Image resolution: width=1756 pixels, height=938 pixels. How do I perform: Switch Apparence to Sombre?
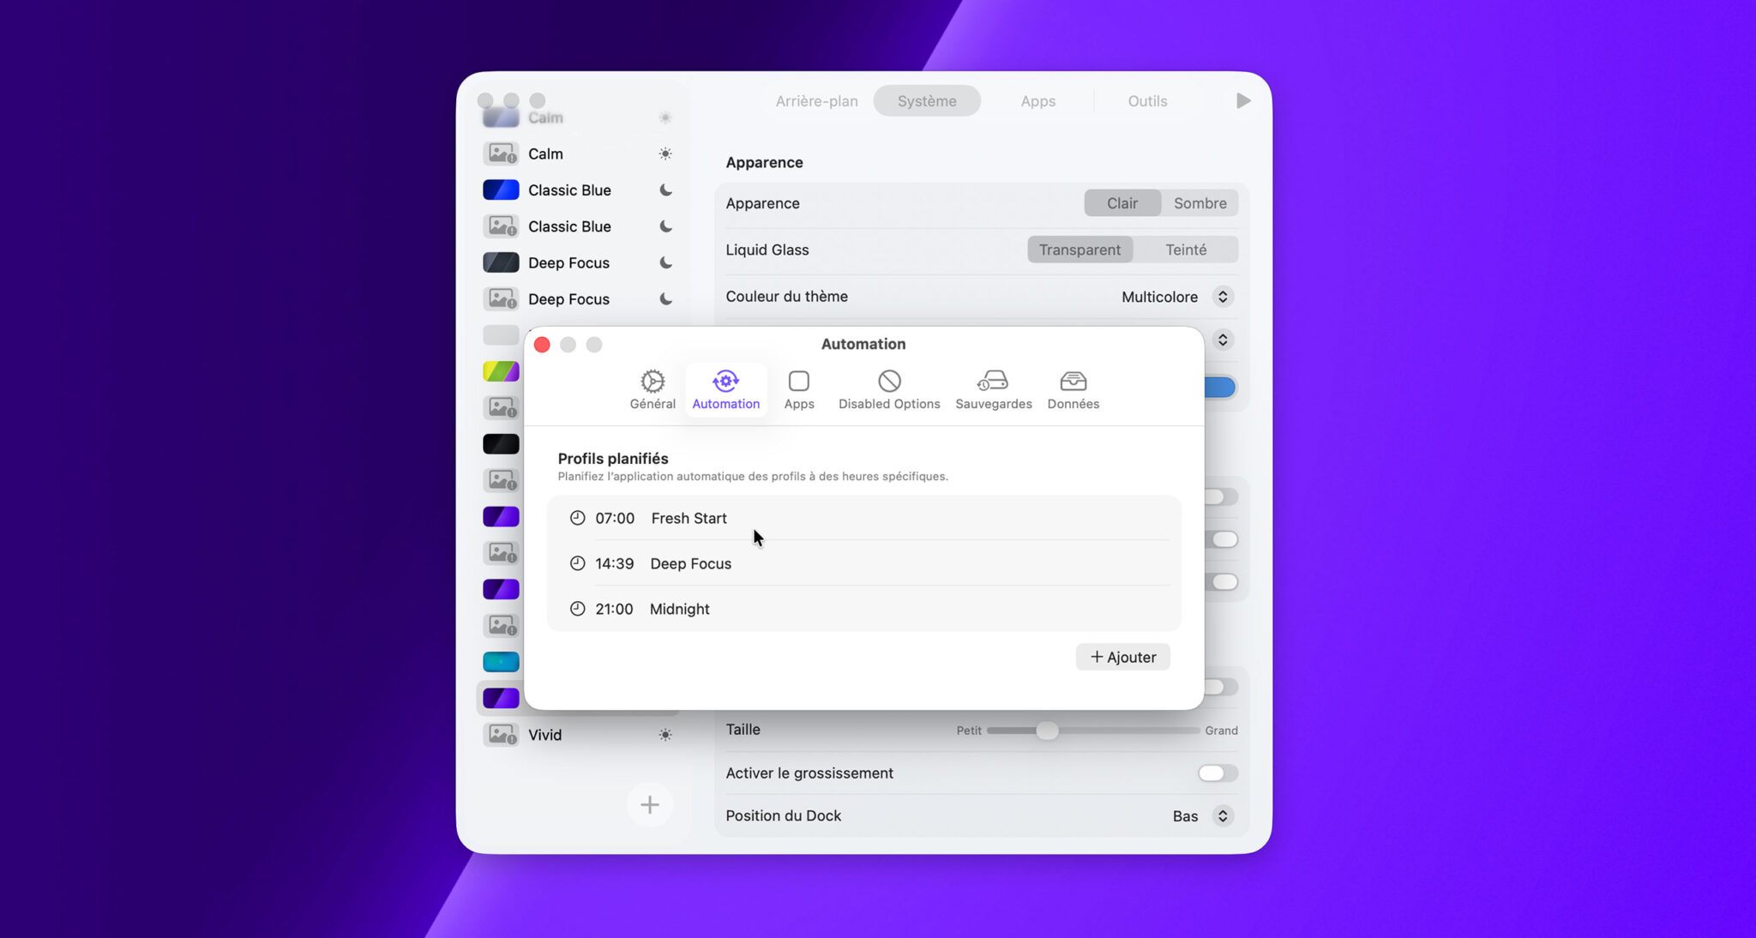pos(1200,202)
